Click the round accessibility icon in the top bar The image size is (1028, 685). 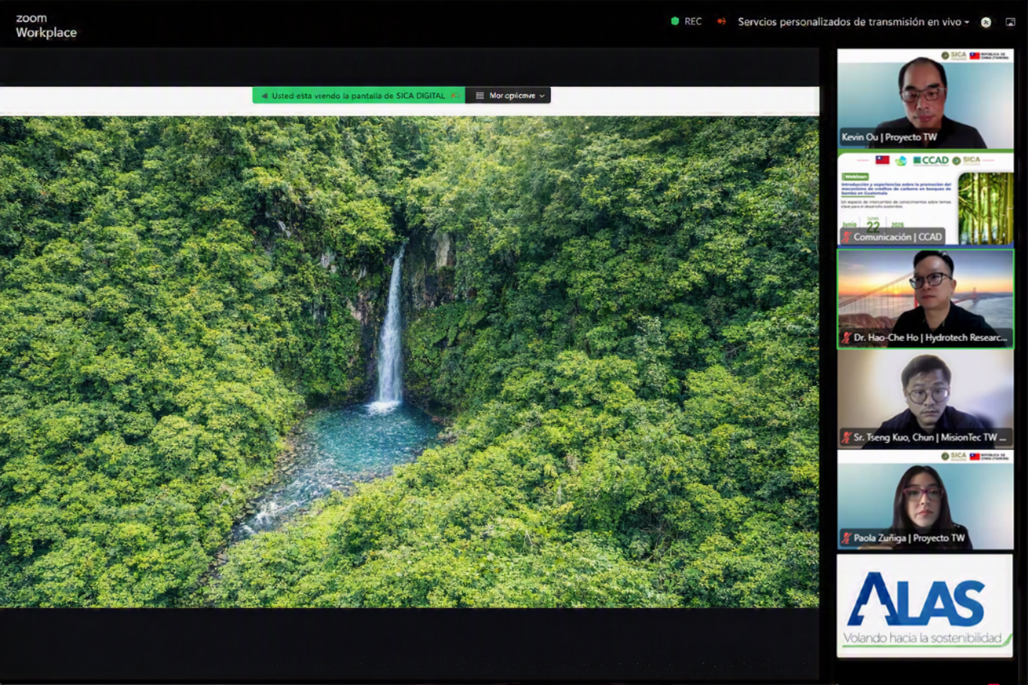point(986,22)
